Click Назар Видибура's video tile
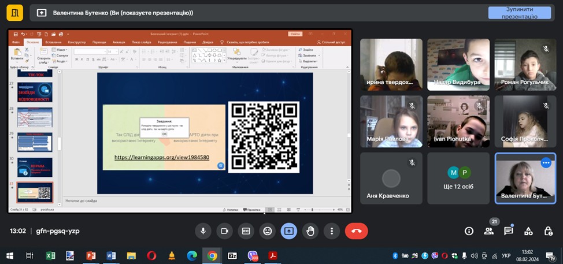 pos(458,65)
